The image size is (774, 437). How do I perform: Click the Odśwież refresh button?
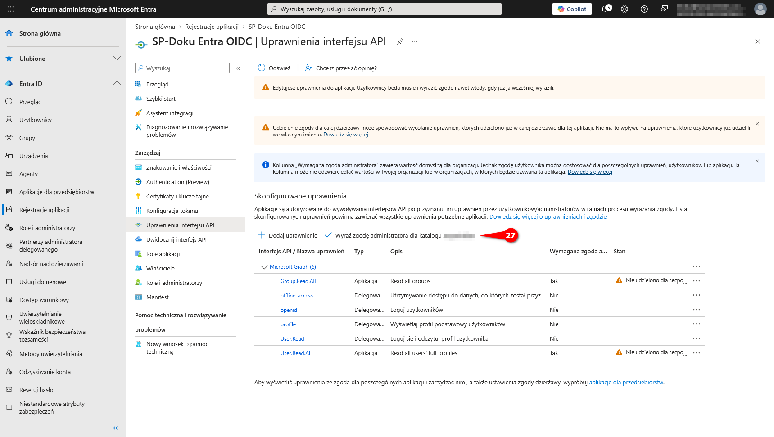[274, 68]
